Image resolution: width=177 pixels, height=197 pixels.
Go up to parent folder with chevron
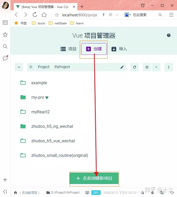point(19,67)
